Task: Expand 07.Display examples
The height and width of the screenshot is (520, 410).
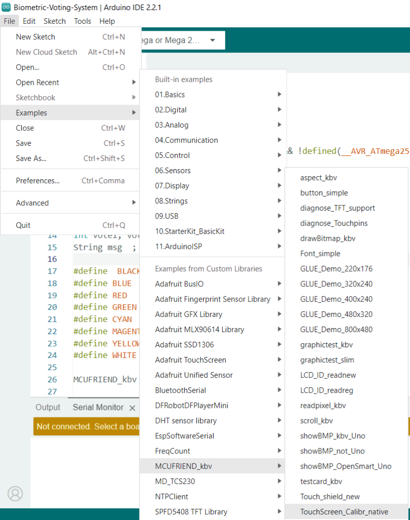Action: coord(213,186)
